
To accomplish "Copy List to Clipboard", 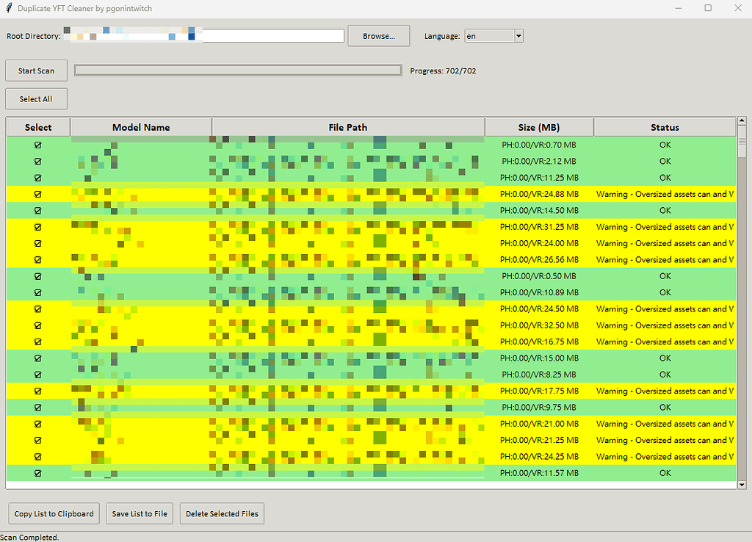I will pyautogui.click(x=53, y=513).
